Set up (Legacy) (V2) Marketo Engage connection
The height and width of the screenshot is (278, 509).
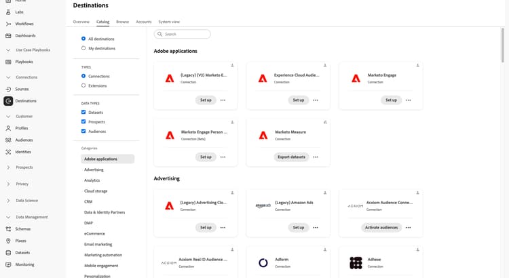coord(206,100)
